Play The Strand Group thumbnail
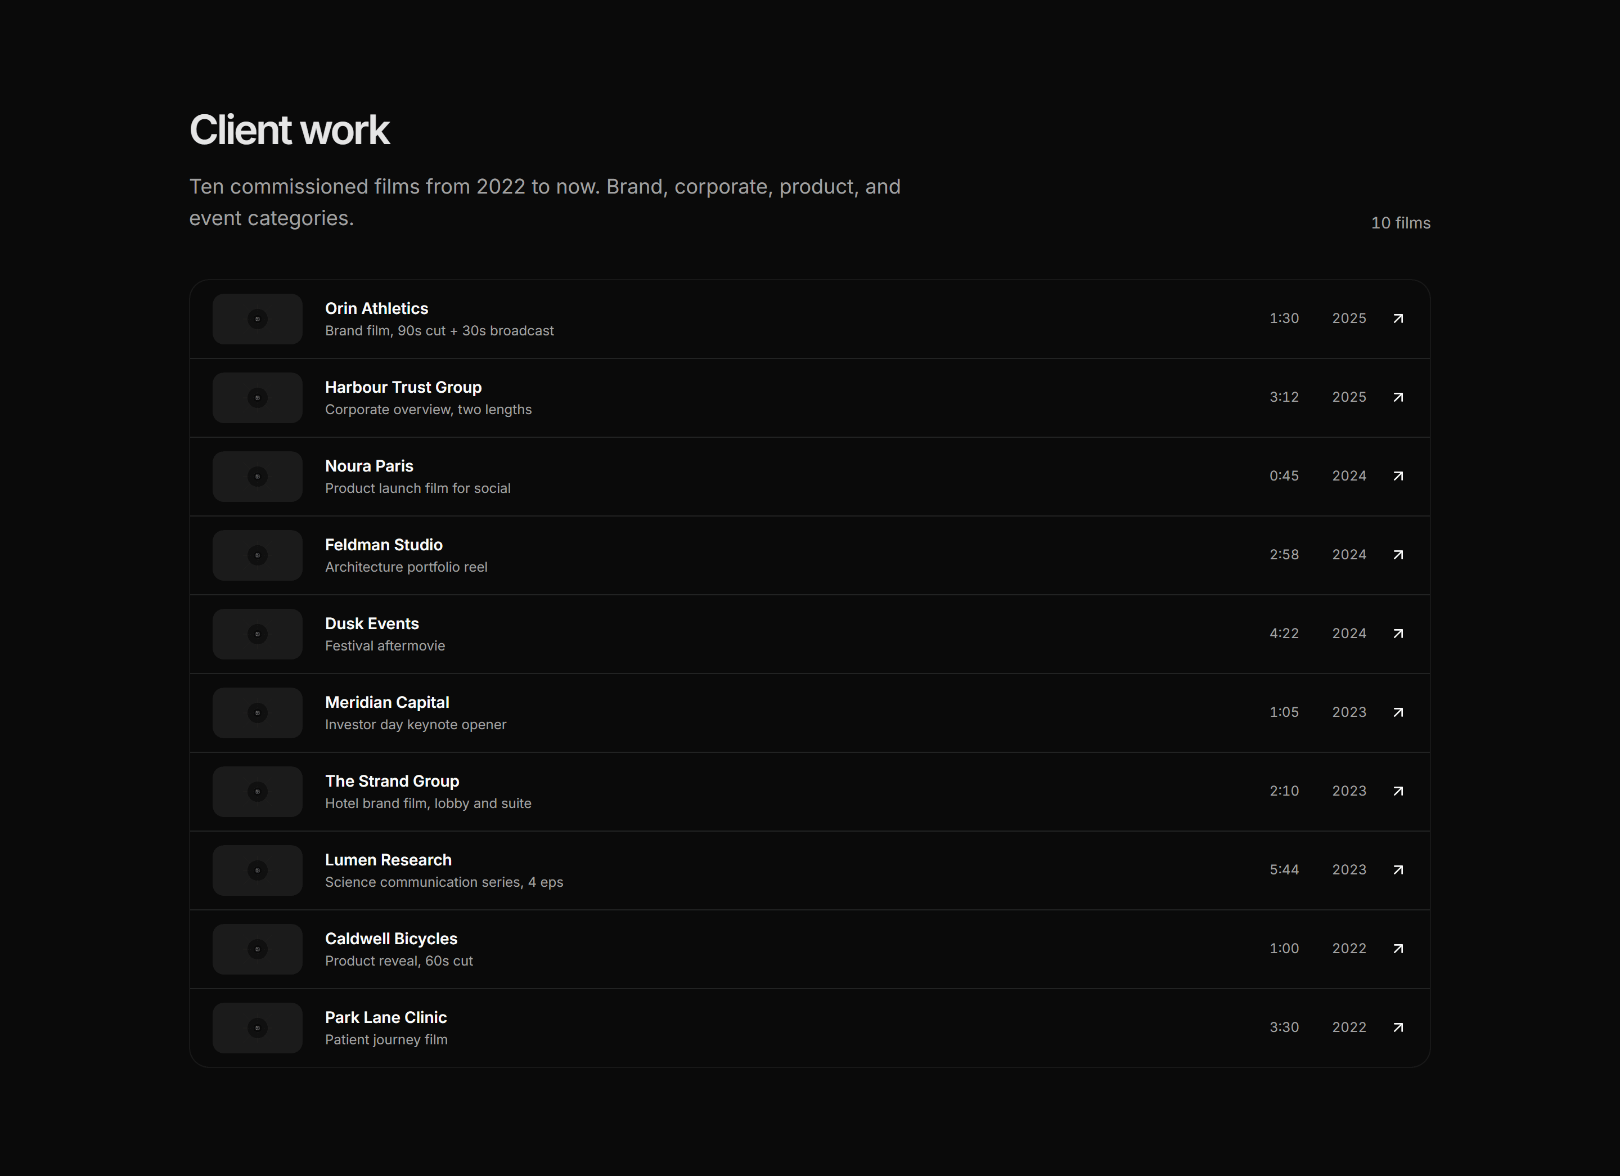The height and width of the screenshot is (1176, 1620). coord(257,792)
